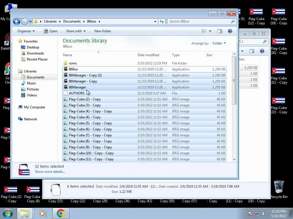Change view with the views icon
This screenshot has width=293, height=219.
point(204,31)
